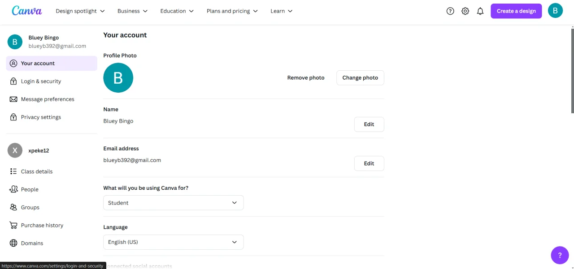Screen dimensions: 574x269
Task: Expand the Plans and pricing menu
Action: (232, 11)
